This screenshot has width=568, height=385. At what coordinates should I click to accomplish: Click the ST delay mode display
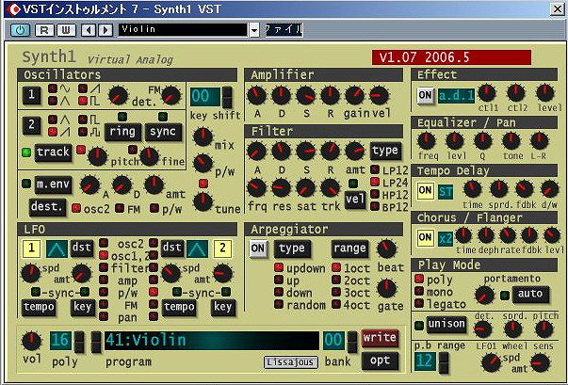[446, 192]
